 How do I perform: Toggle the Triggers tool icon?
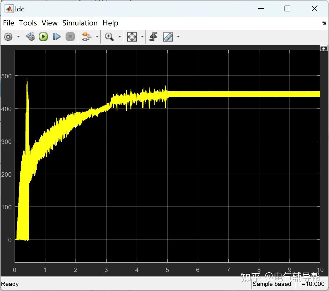pos(153,37)
